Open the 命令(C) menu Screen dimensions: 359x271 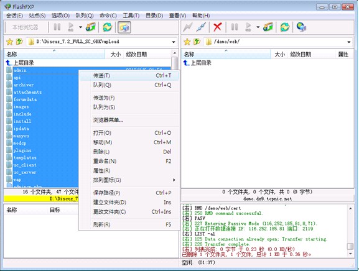click(x=108, y=16)
